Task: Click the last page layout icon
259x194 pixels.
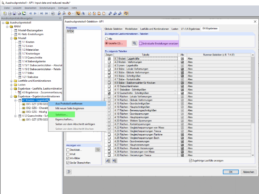Action: (104, 13)
